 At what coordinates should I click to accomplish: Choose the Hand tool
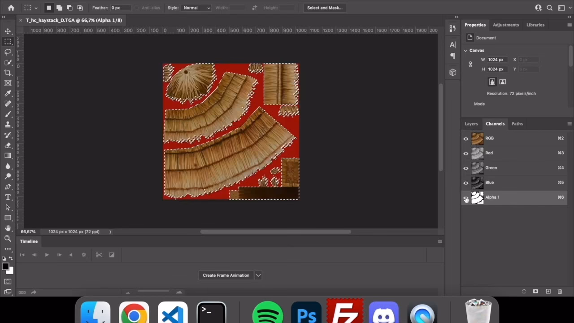coord(8,228)
